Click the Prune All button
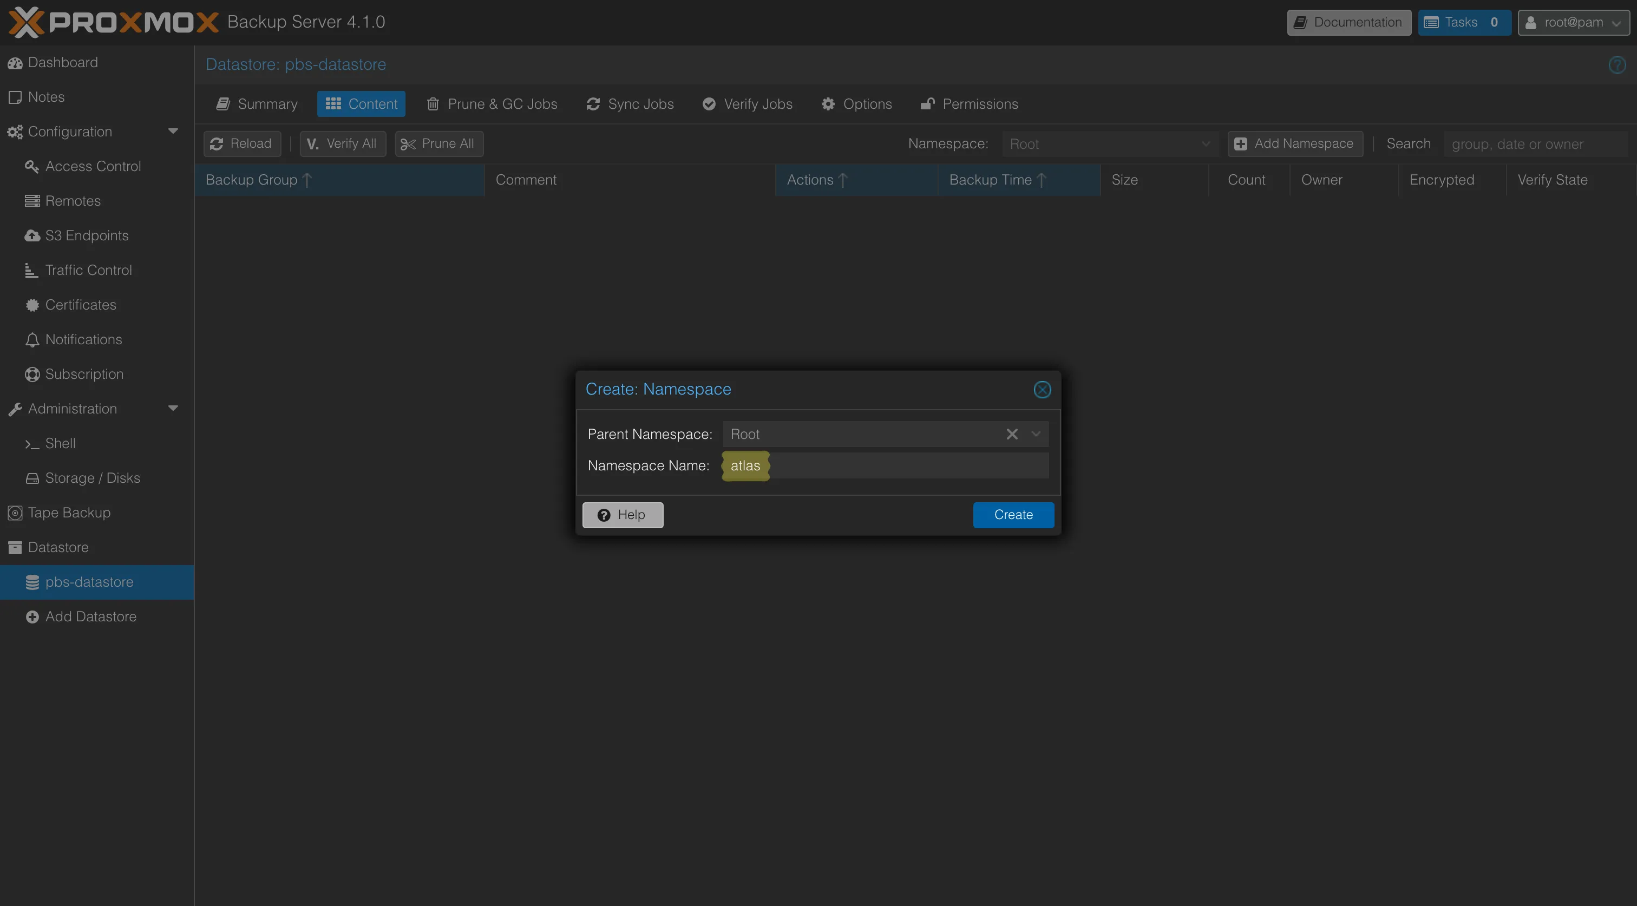This screenshot has width=1637, height=906. pyautogui.click(x=438, y=143)
